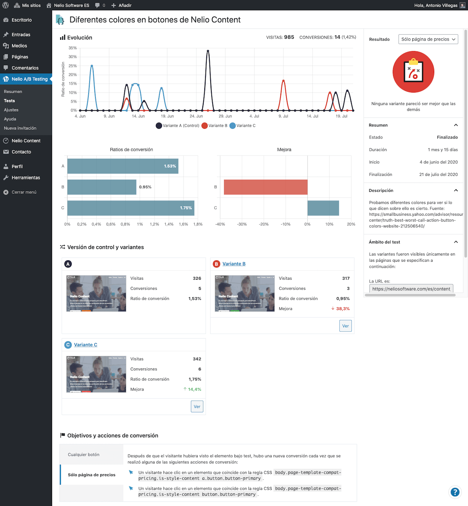
Task: Open the Mis sitios icon menu
Action: click(17, 5)
